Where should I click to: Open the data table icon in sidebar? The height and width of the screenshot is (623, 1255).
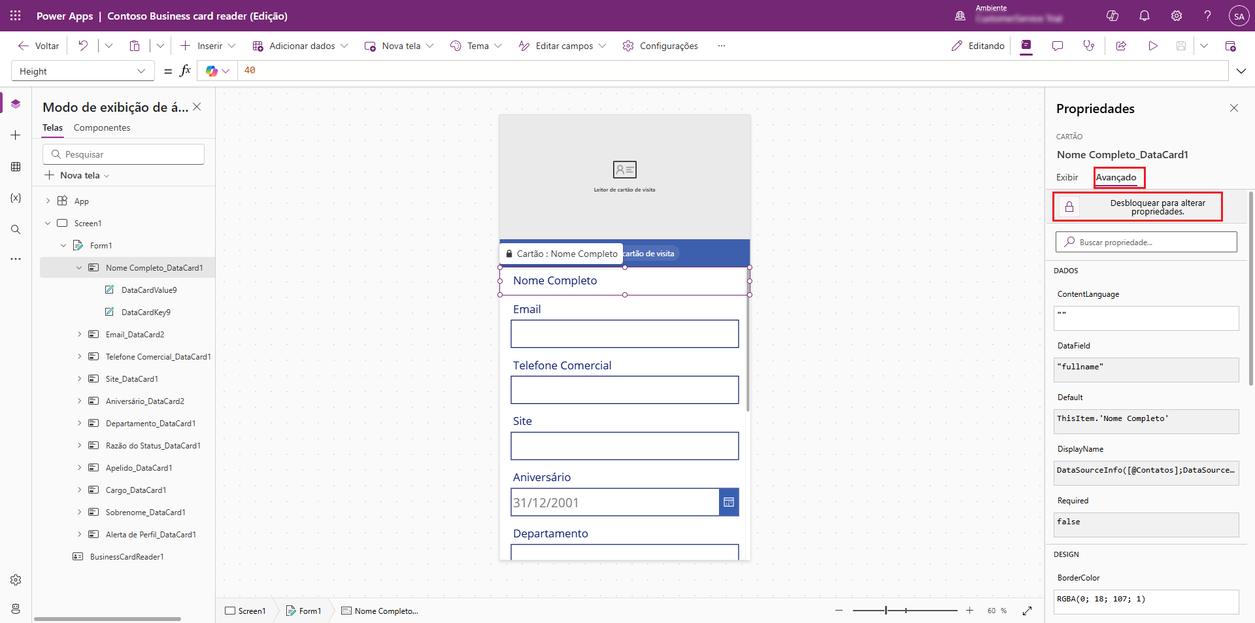[16, 167]
